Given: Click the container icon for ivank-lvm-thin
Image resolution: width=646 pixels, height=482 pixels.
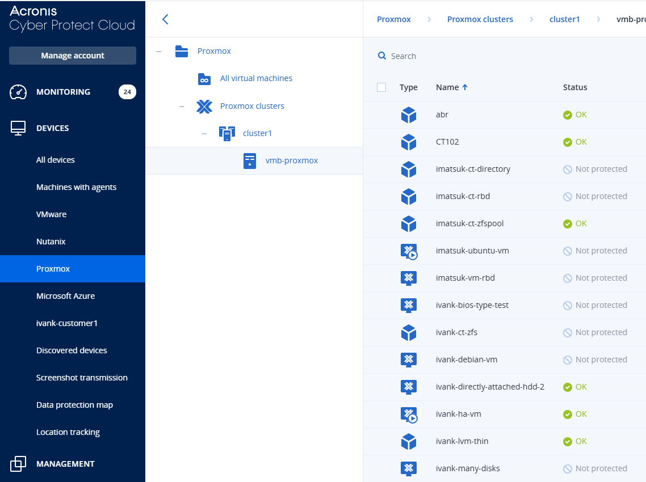Looking at the screenshot, I should [x=409, y=441].
